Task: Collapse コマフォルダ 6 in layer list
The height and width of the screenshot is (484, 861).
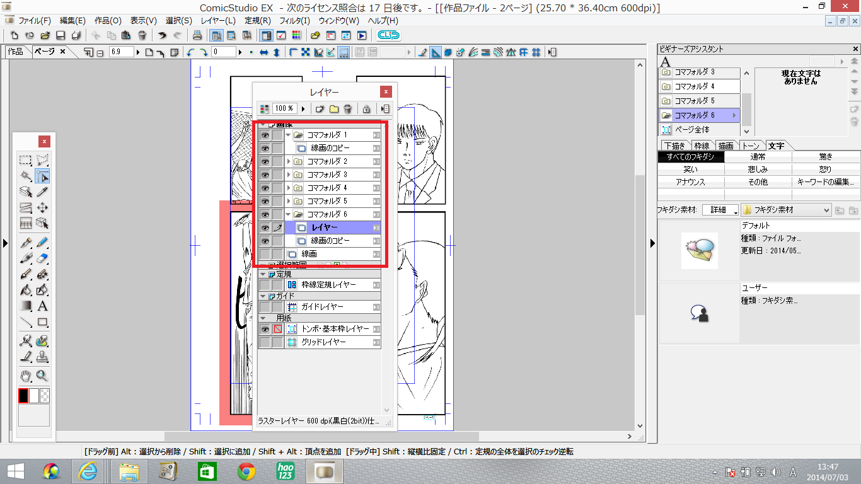Action: 289,214
